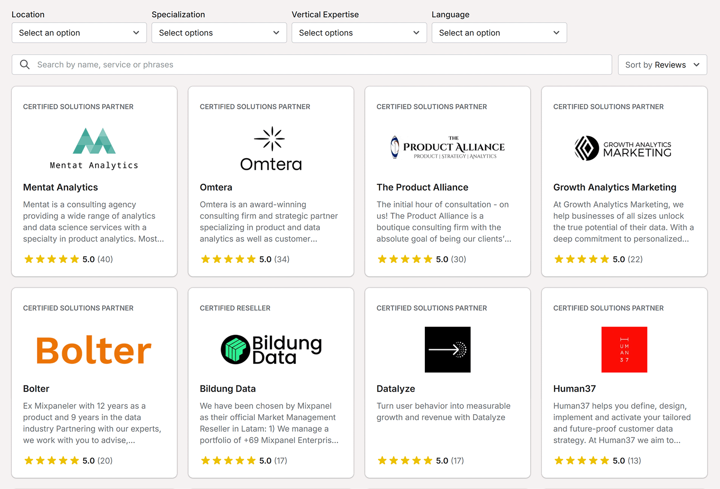Click the Bolter orange wordmark logo
720x489 pixels.
(x=93, y=350)
